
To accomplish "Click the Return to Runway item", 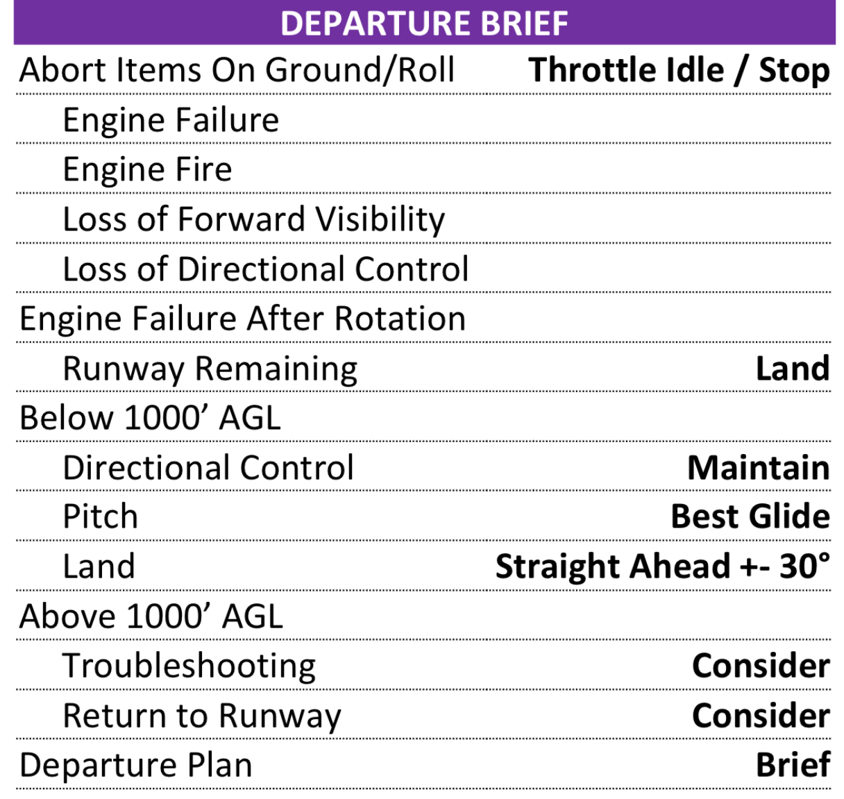I will pyautogui.click(x=202, y=716).
